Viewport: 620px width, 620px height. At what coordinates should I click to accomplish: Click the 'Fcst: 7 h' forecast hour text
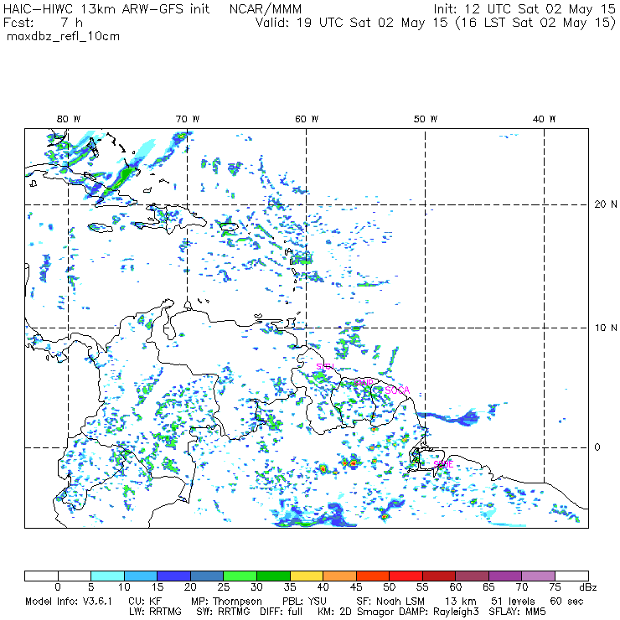[x=43, y=23]
